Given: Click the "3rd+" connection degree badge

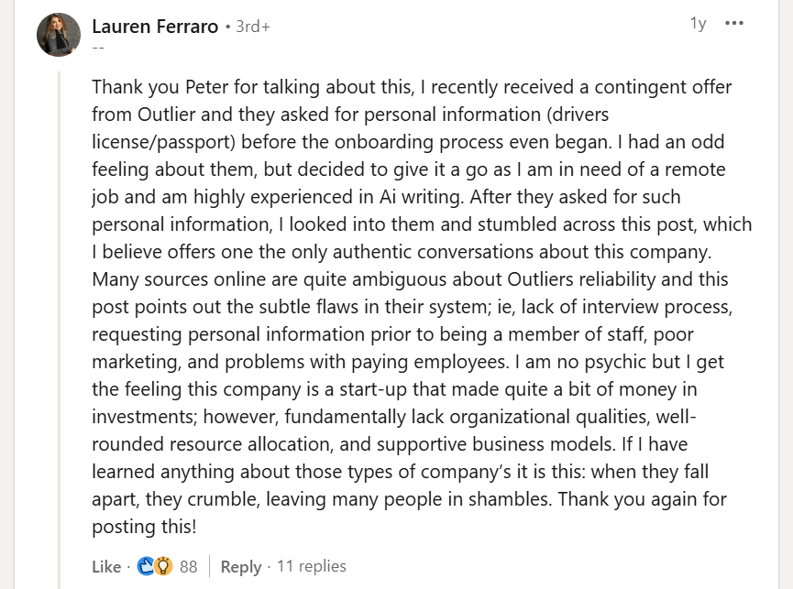Looking at the screenshot, I should click(x=253, y=27).
